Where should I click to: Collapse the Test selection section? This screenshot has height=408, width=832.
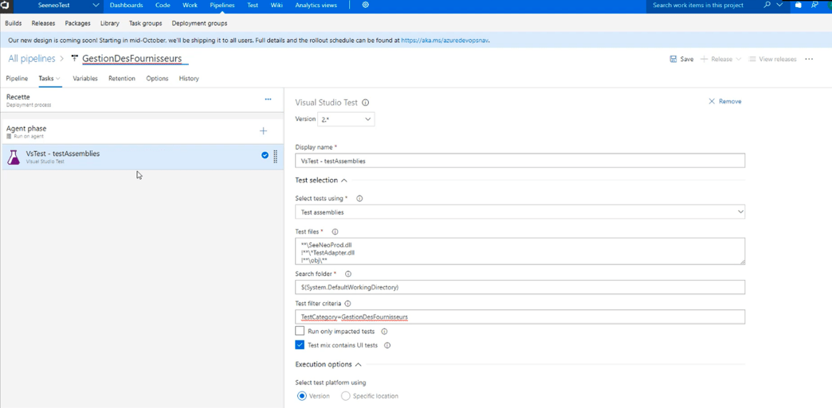click(343, 181)
